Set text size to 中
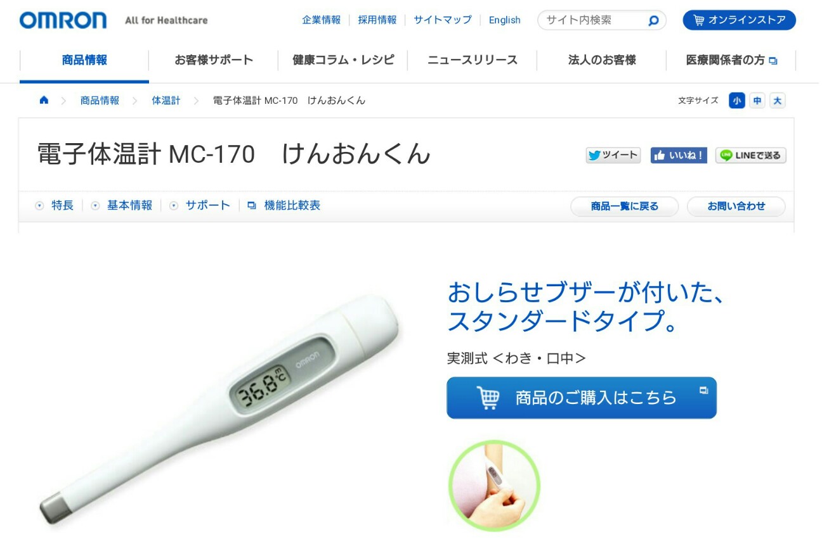The image size is (822, 544). click(x=757, y=100)
